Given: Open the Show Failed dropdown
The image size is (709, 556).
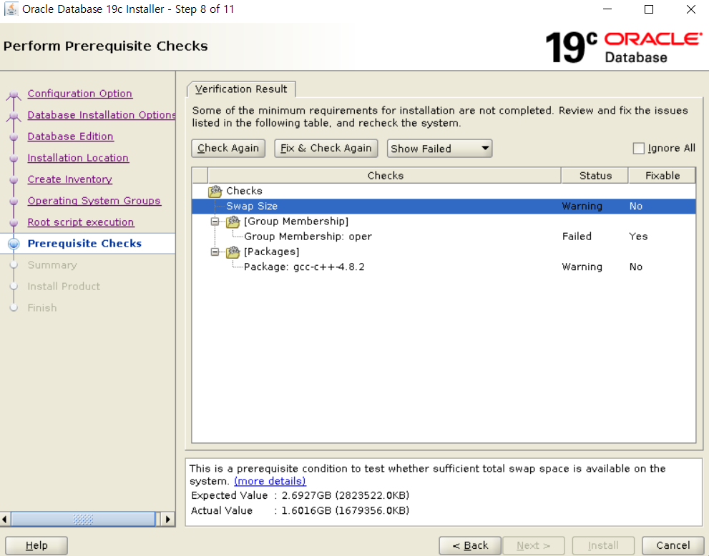Looking at the screenshot, I should click(x=439, y=149).
